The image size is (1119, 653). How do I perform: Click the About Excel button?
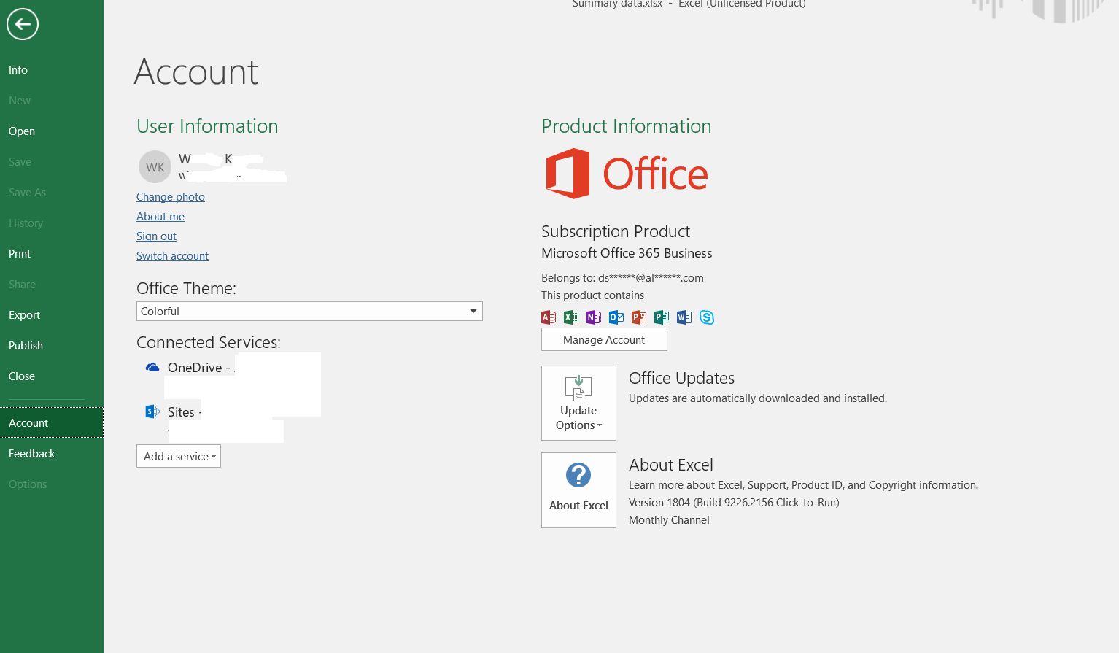coord(578,490)
